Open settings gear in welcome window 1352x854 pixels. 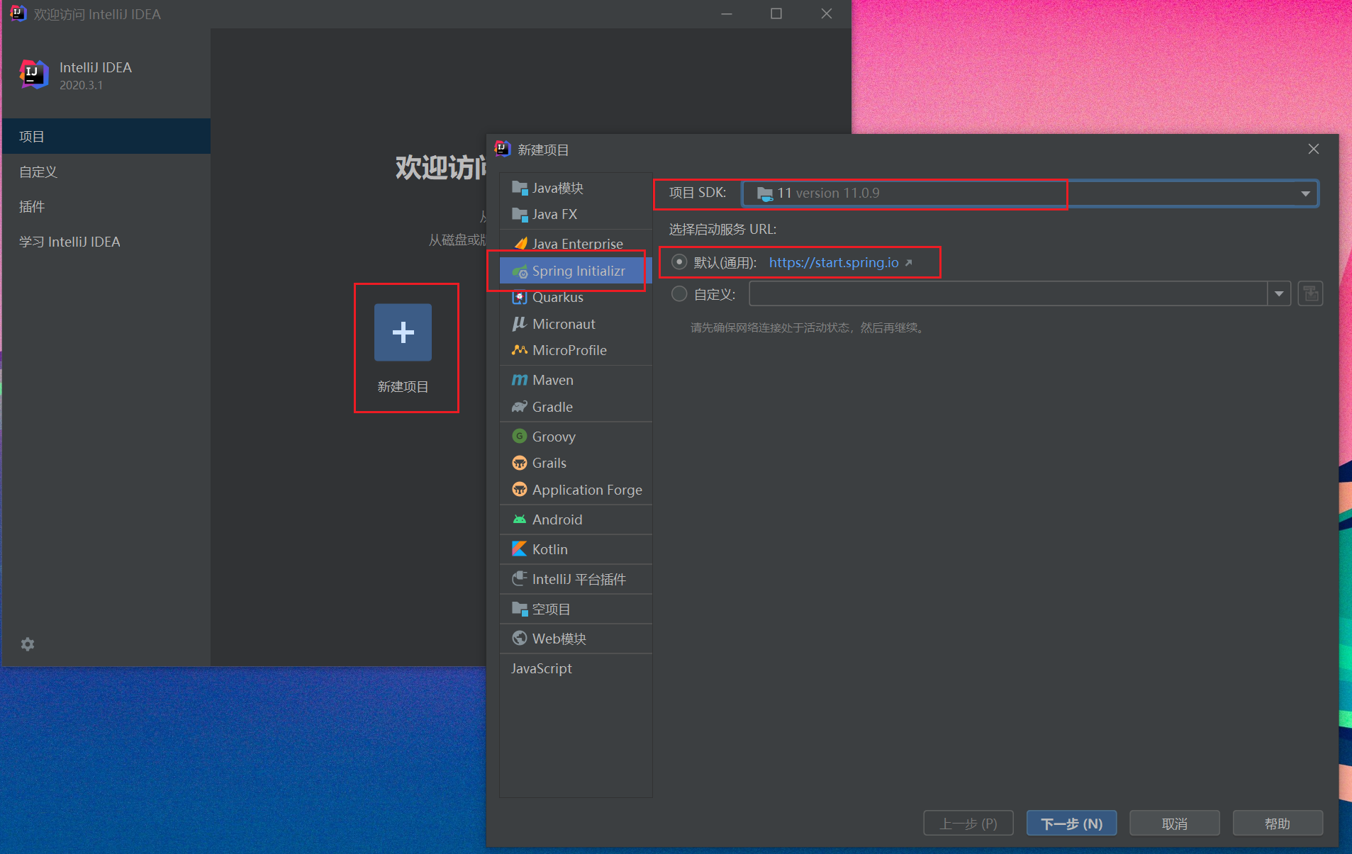[x=28, y=644]
